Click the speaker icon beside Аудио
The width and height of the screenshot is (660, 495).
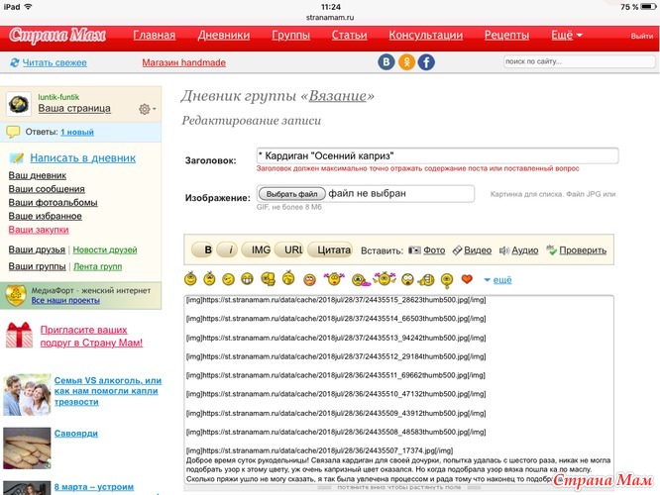point(504,250)
